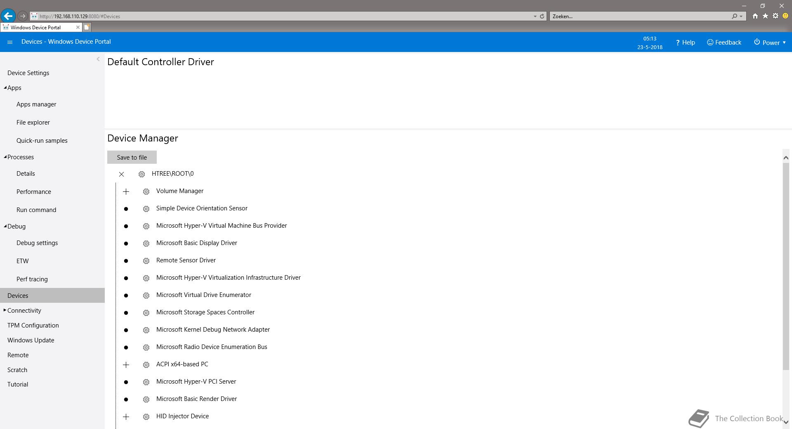Viewport: 792px width, 429px height.
Task: Click the browser forward arrow
Action: 23,16
